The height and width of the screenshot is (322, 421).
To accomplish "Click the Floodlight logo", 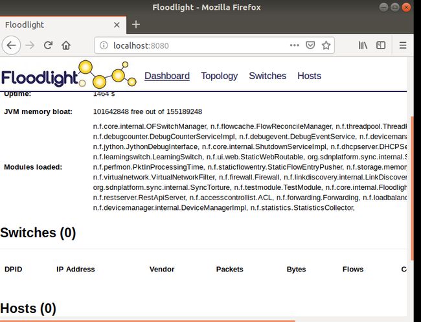I will pos(69,75).
